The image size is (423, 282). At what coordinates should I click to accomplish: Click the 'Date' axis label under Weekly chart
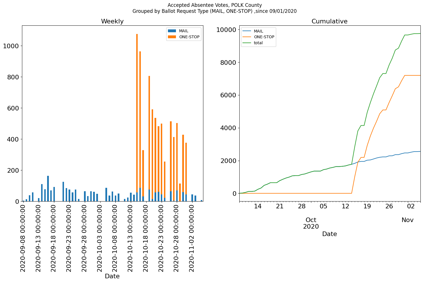112,276
